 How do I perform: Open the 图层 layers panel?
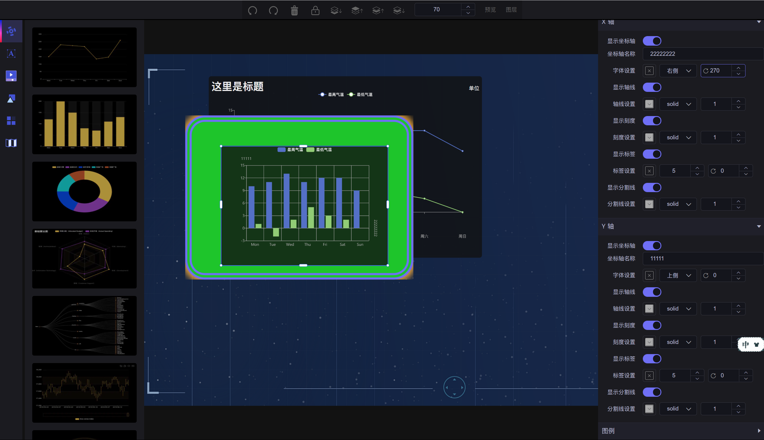click(511, 10)
